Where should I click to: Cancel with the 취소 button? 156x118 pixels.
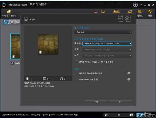(120, 102)
